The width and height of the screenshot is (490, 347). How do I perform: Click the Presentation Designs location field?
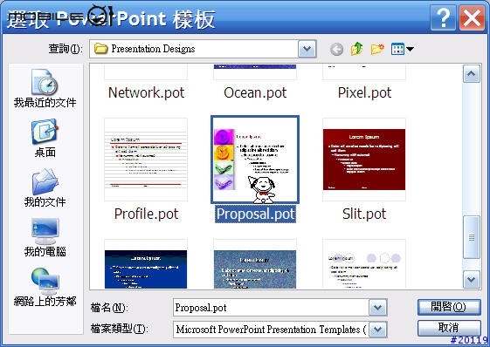click(203, 49)
